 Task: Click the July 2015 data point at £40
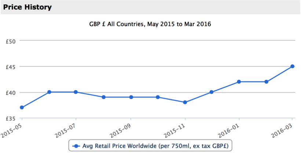pos(76,92)
